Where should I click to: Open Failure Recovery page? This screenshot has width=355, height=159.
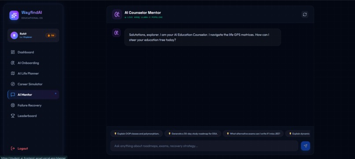click(33, 105)
